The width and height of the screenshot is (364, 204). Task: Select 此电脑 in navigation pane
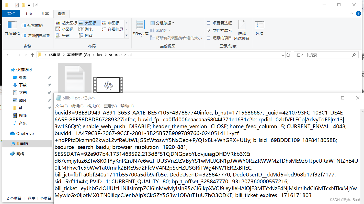pos(22,144)
